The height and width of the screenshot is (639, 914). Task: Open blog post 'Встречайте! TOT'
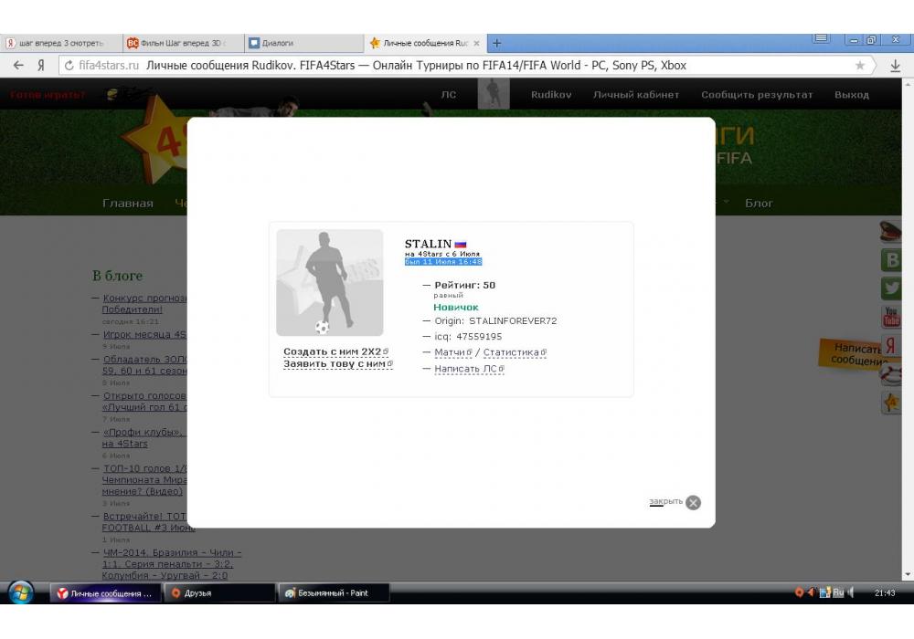[x=149, y=522]
